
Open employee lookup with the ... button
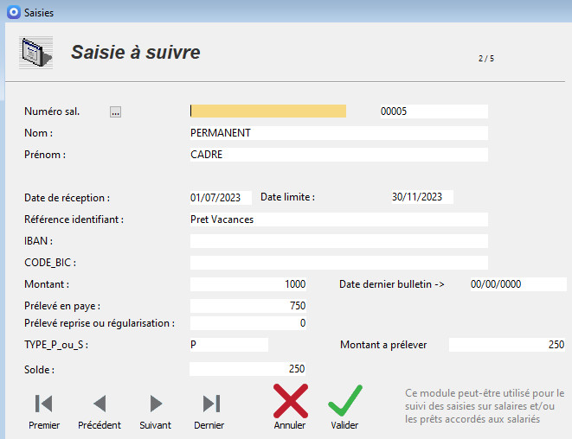[x=116, y=111]
